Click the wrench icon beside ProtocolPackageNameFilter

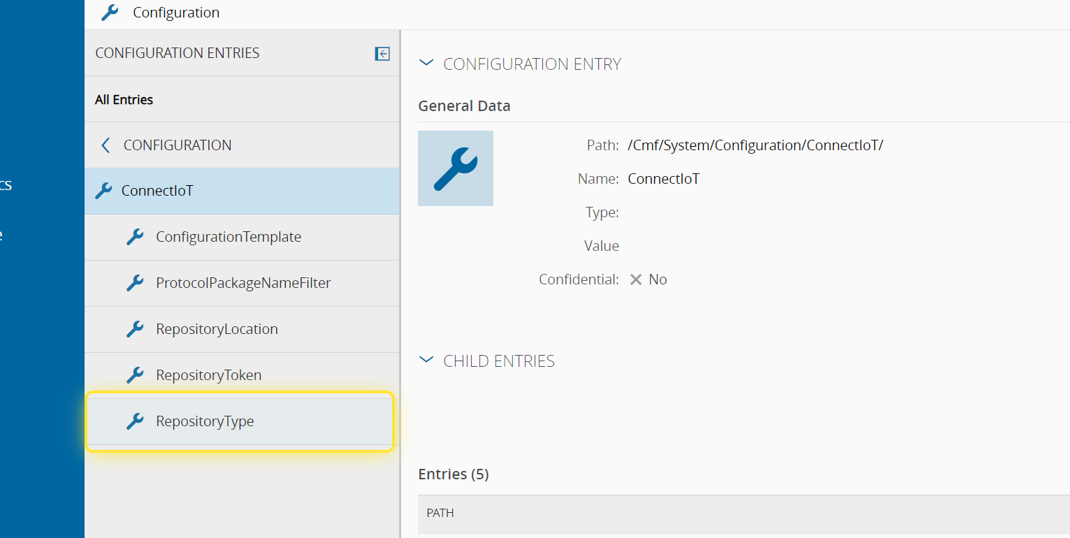point(135,283)
